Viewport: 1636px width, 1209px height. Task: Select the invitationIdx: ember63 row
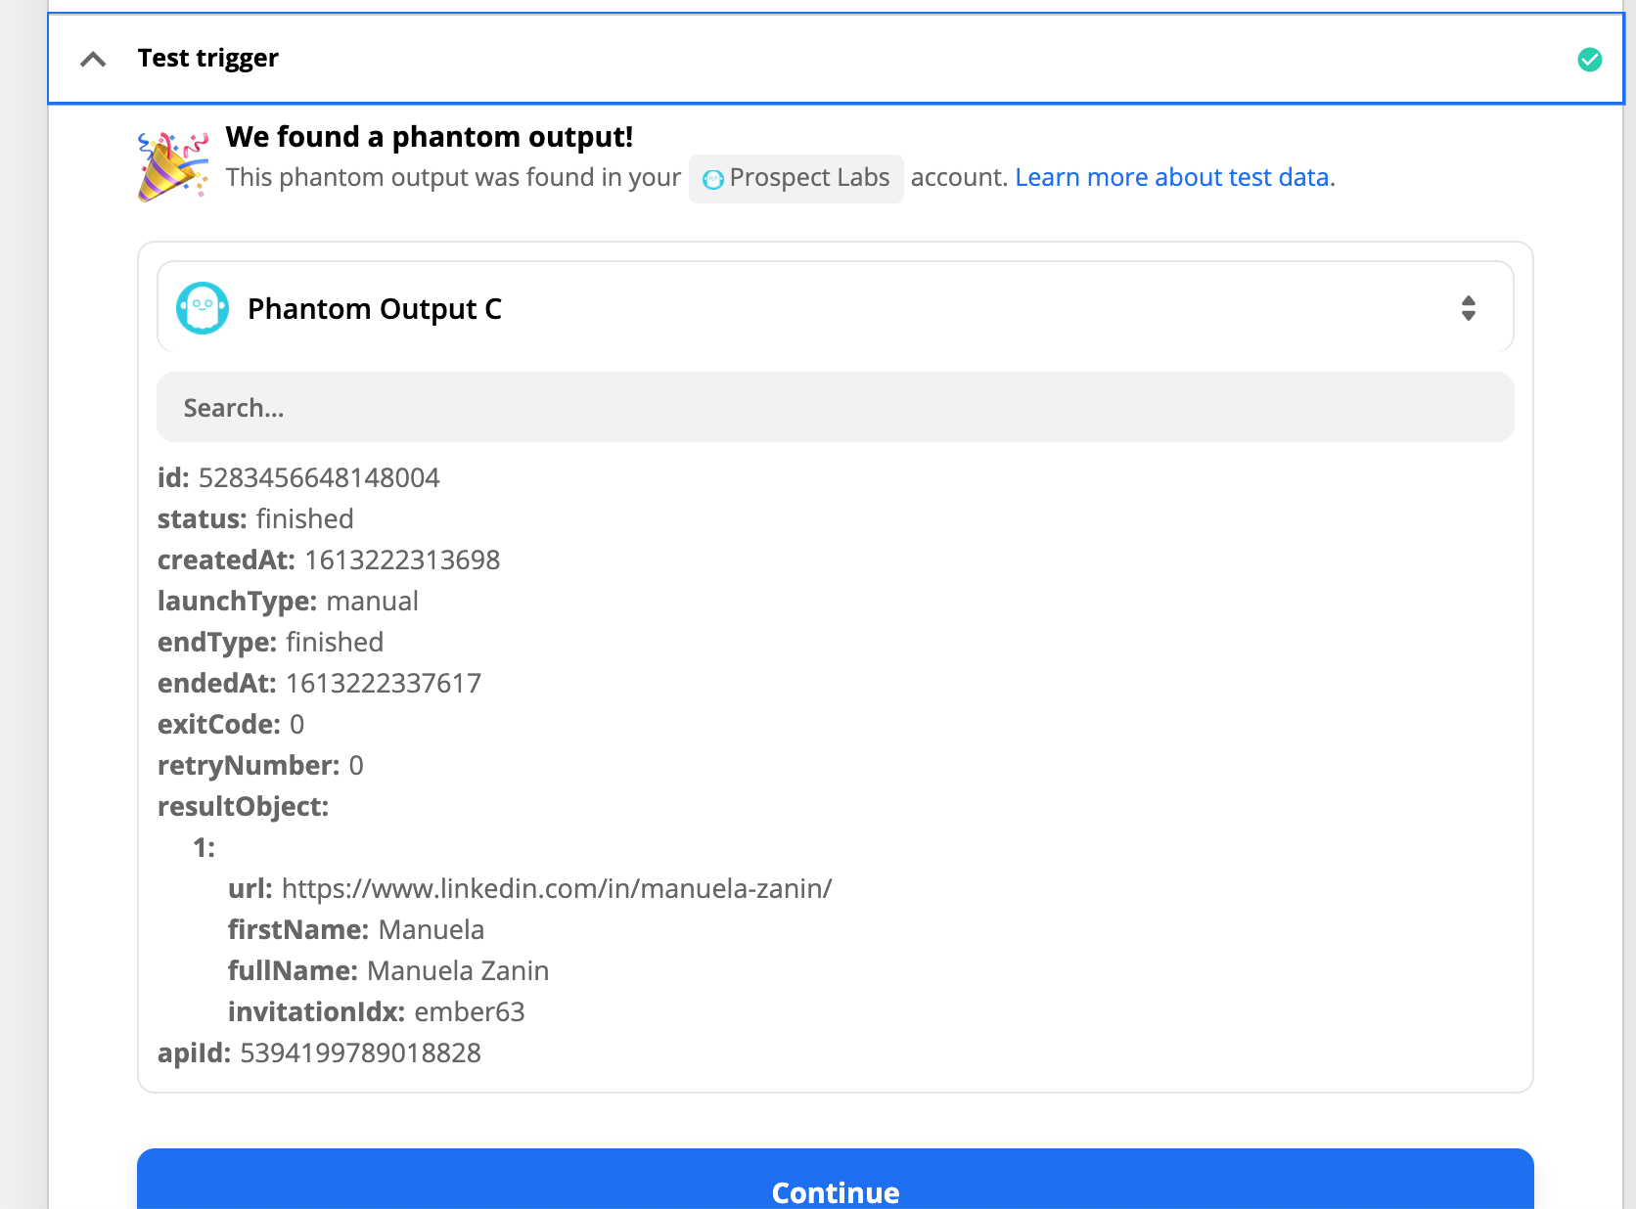pos(377,1011)
